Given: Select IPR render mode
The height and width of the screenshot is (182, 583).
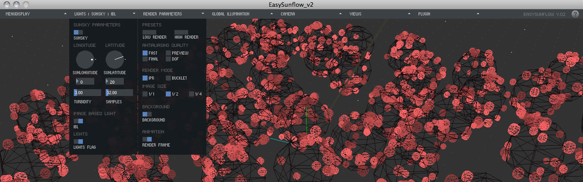Looking at the screenshot, I should pos(145,78).
